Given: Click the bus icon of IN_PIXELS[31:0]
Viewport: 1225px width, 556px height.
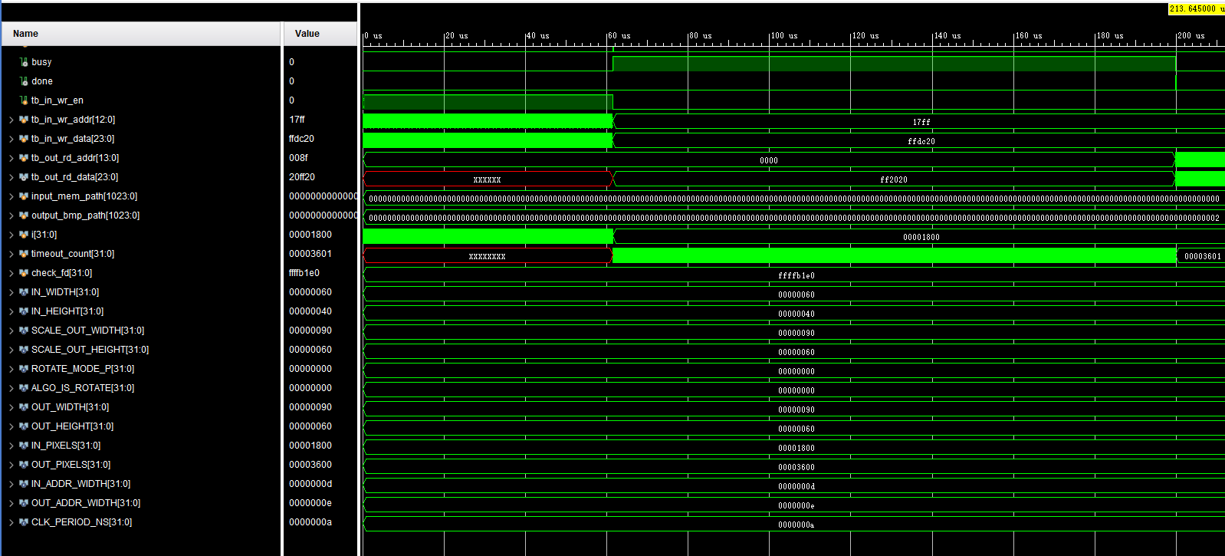Looking at the screenshot, I should point(24,446).
